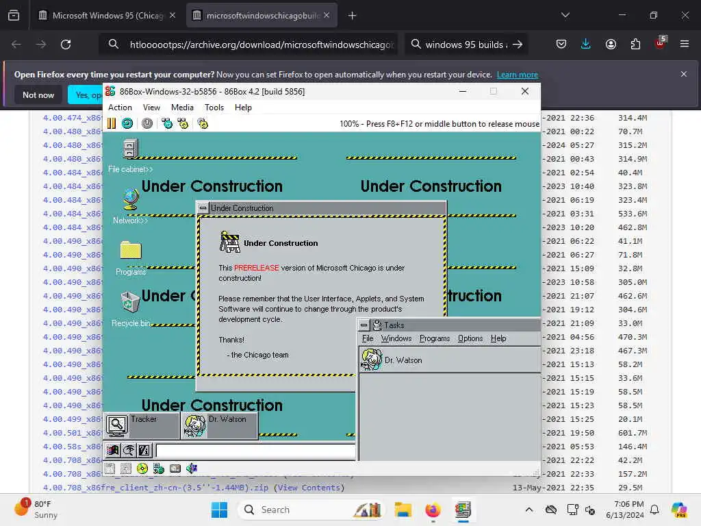
Task: Open File Explorer from Windows taskbar
Action: click(x=403, y=510)
